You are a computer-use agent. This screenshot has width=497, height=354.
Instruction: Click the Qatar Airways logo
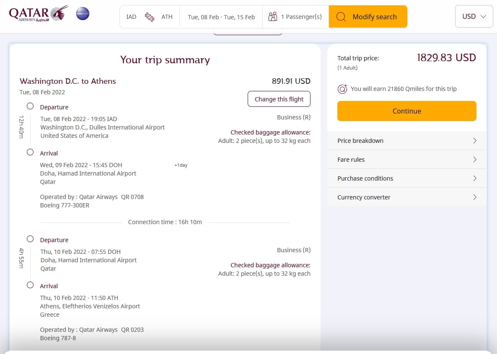pos(39,14)
